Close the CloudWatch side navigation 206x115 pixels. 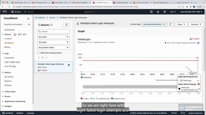point(28,19)
